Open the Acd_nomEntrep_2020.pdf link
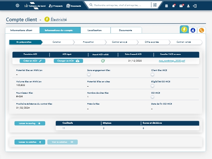Screen dimensions: 212x159 (x=172, y=61)
